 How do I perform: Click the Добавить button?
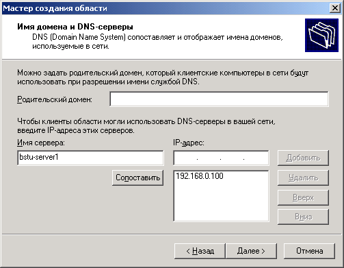[303, 158]
